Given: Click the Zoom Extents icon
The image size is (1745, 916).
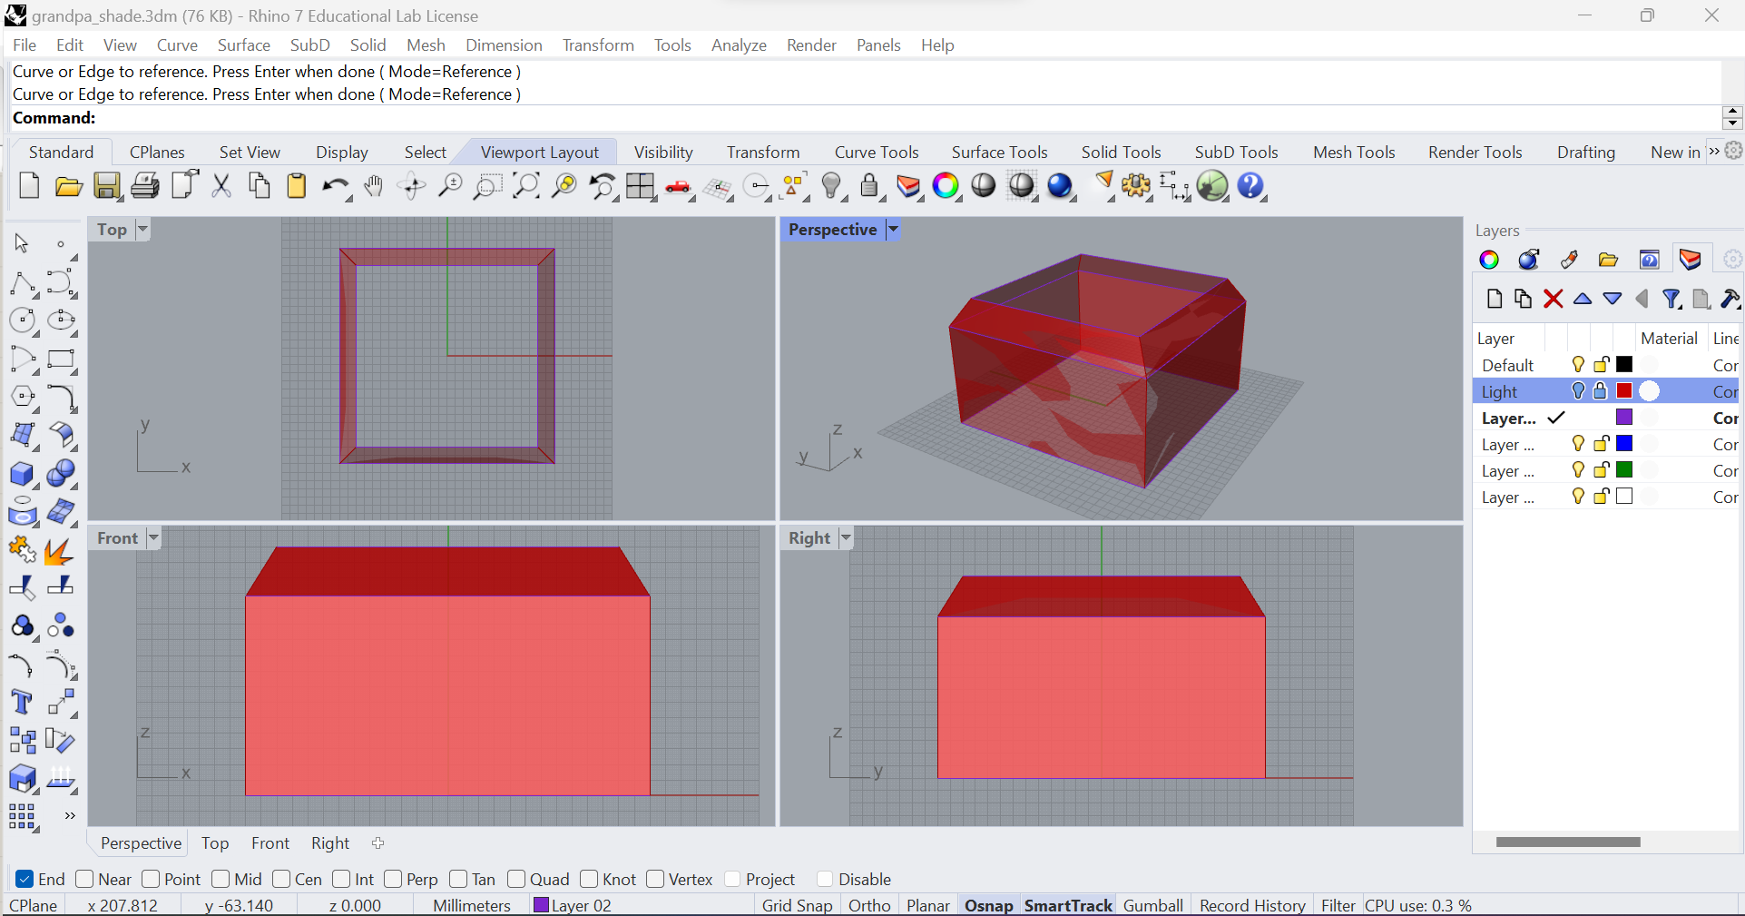Looking at the screenshot, I should [525, 186].
